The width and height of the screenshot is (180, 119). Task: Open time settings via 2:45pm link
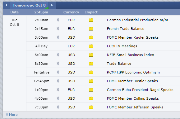(x=41, y=12)
